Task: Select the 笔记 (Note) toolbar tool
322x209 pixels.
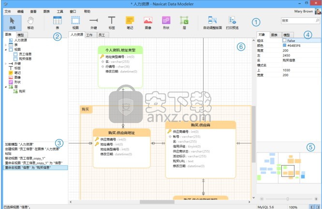Action: (130, 23)
